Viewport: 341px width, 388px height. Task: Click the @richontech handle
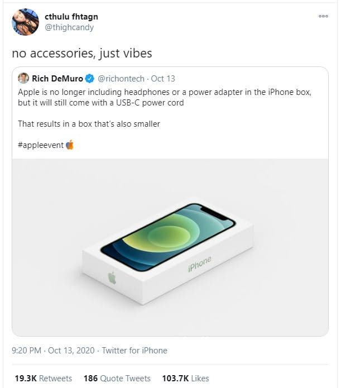click(122, 79)
